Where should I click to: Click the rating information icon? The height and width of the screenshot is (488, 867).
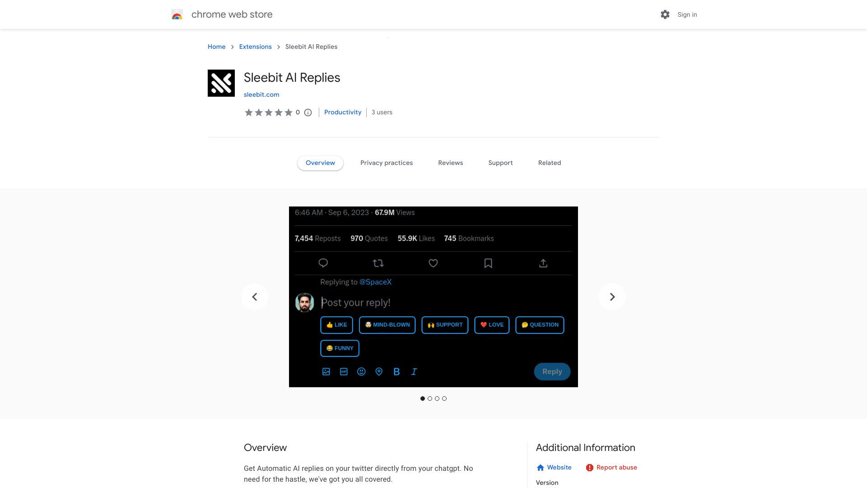(x=308, y=113)
